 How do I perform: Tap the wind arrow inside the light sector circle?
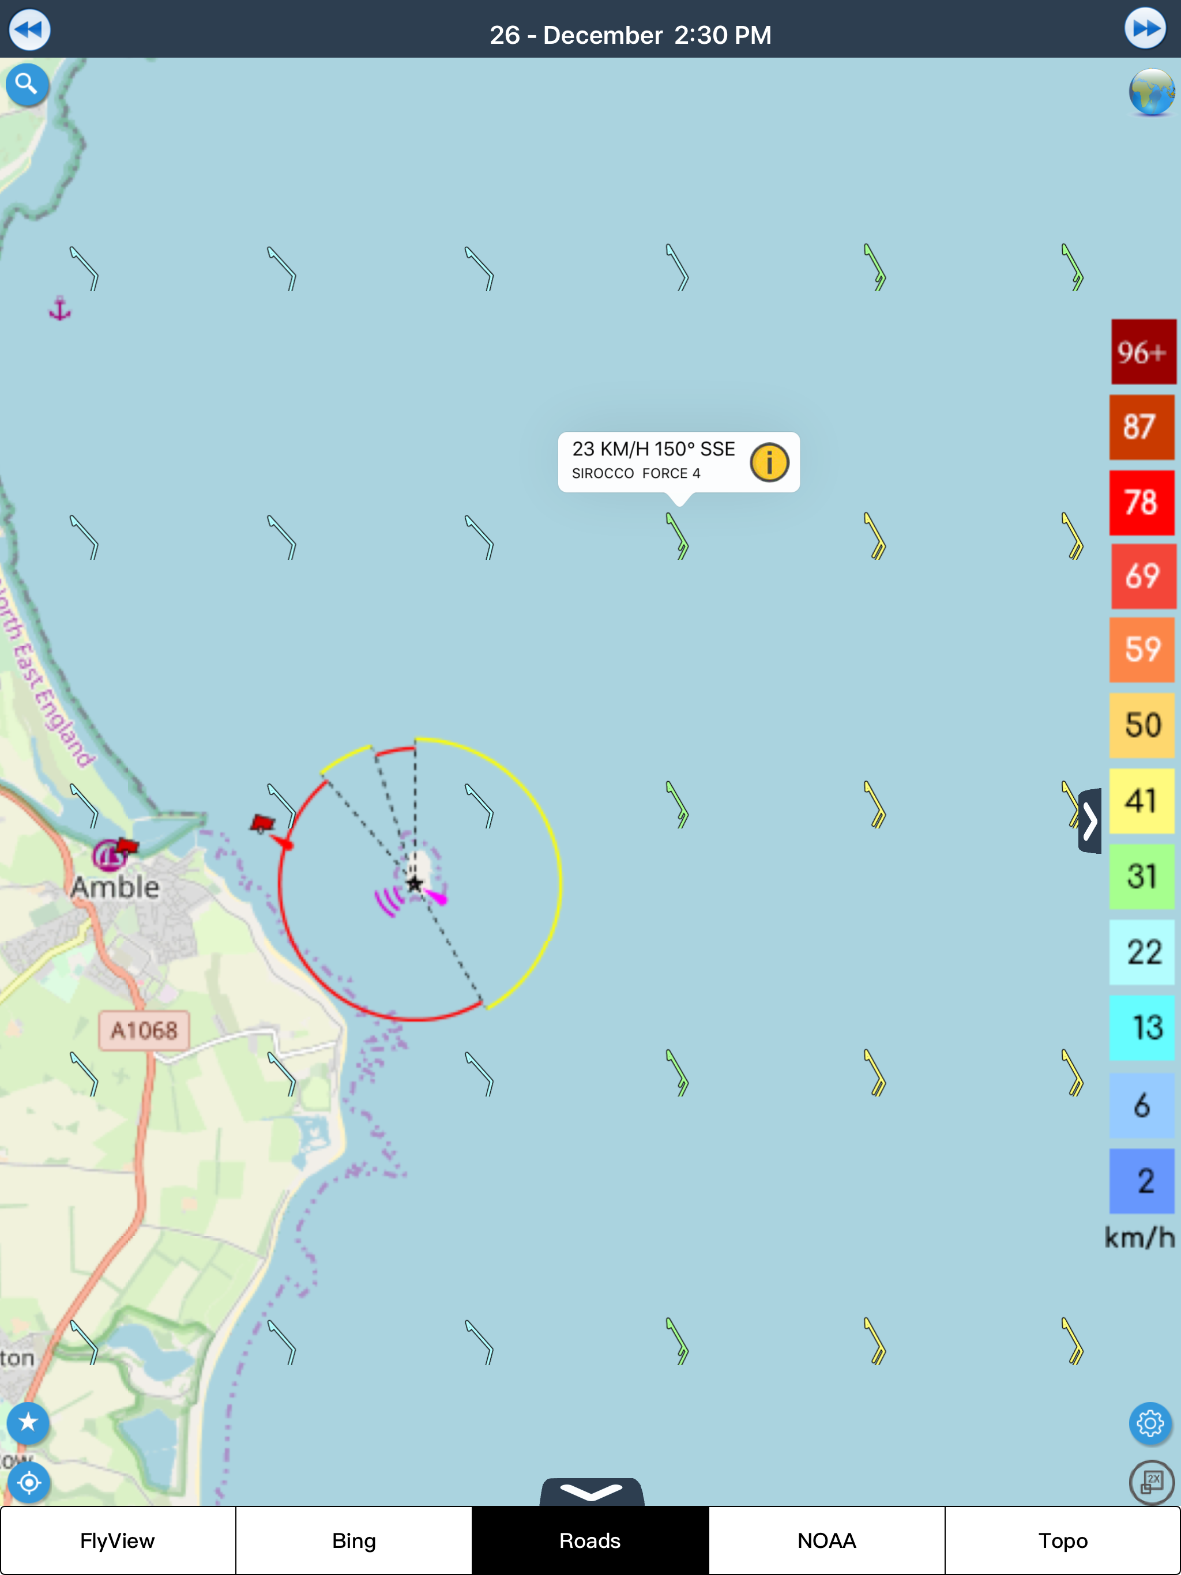(x=479, y=805)
